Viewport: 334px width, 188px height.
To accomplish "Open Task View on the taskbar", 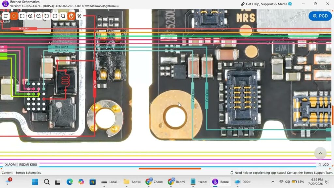I will (58, 182).
